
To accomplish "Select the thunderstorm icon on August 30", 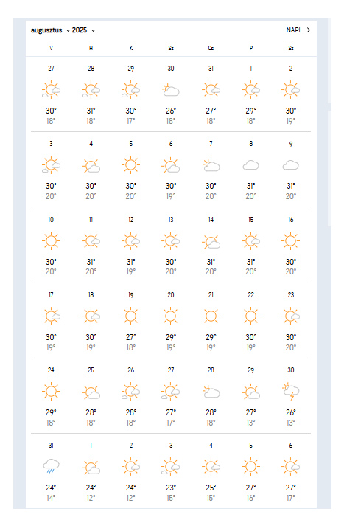I will click(x=291, y=392).
